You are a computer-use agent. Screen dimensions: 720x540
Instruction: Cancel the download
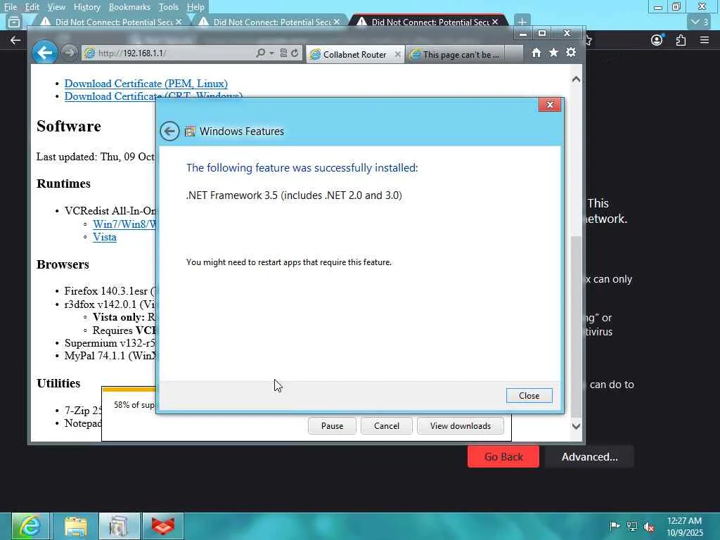[x=387, y=425]
